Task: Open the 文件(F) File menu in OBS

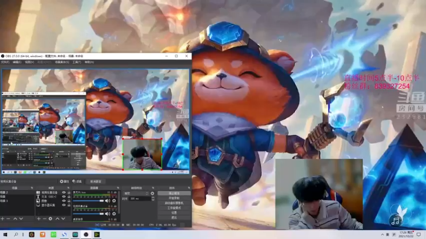Action: pyautogui.click(x=5, y=62)
